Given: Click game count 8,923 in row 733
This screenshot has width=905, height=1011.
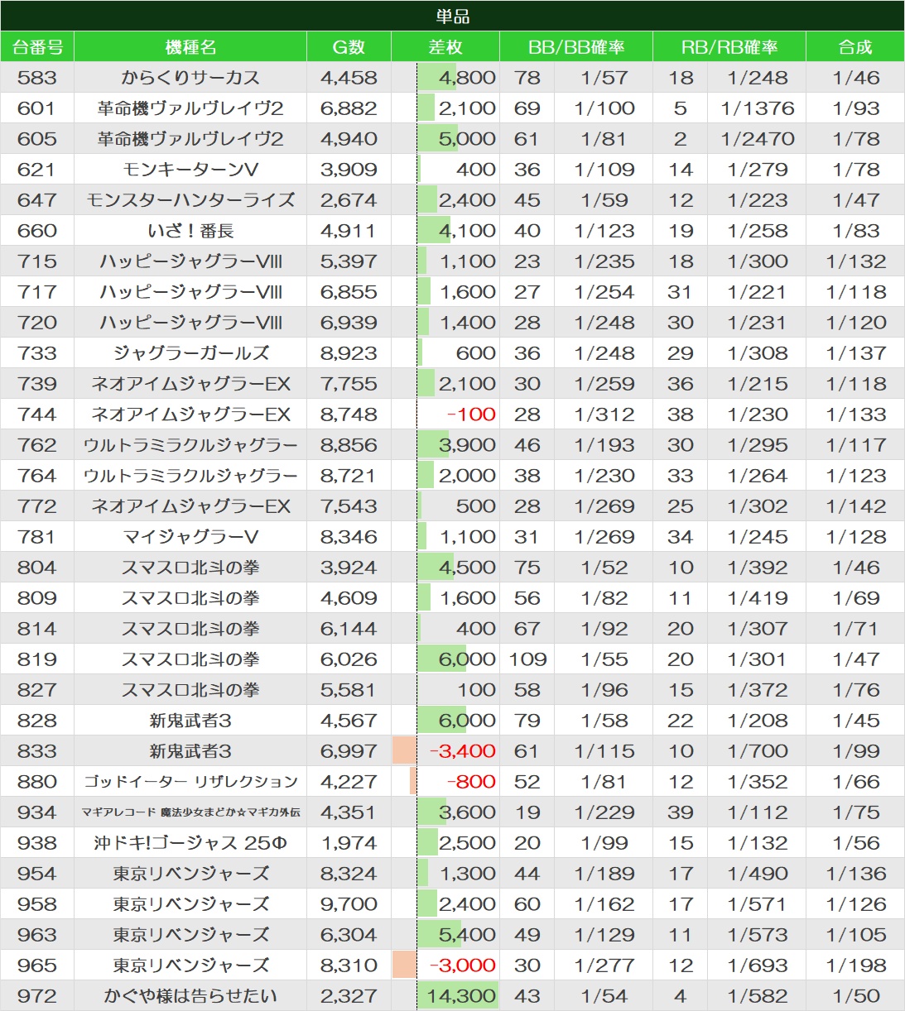Looking at the screenshot, I should (x=349, y=353).
